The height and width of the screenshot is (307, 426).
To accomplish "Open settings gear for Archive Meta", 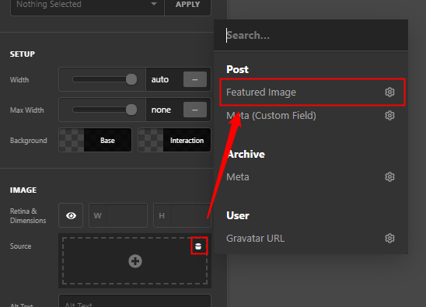I will click(389, 177).
